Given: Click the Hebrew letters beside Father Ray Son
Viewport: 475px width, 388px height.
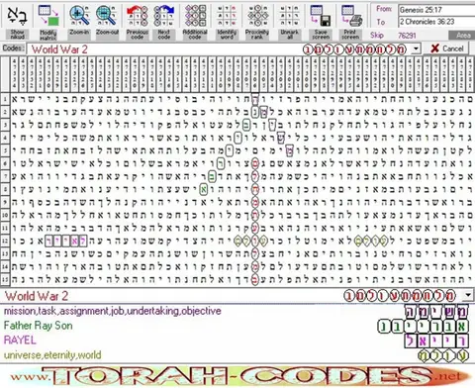Looking at the screenshot, I should [x=423, y=327].
